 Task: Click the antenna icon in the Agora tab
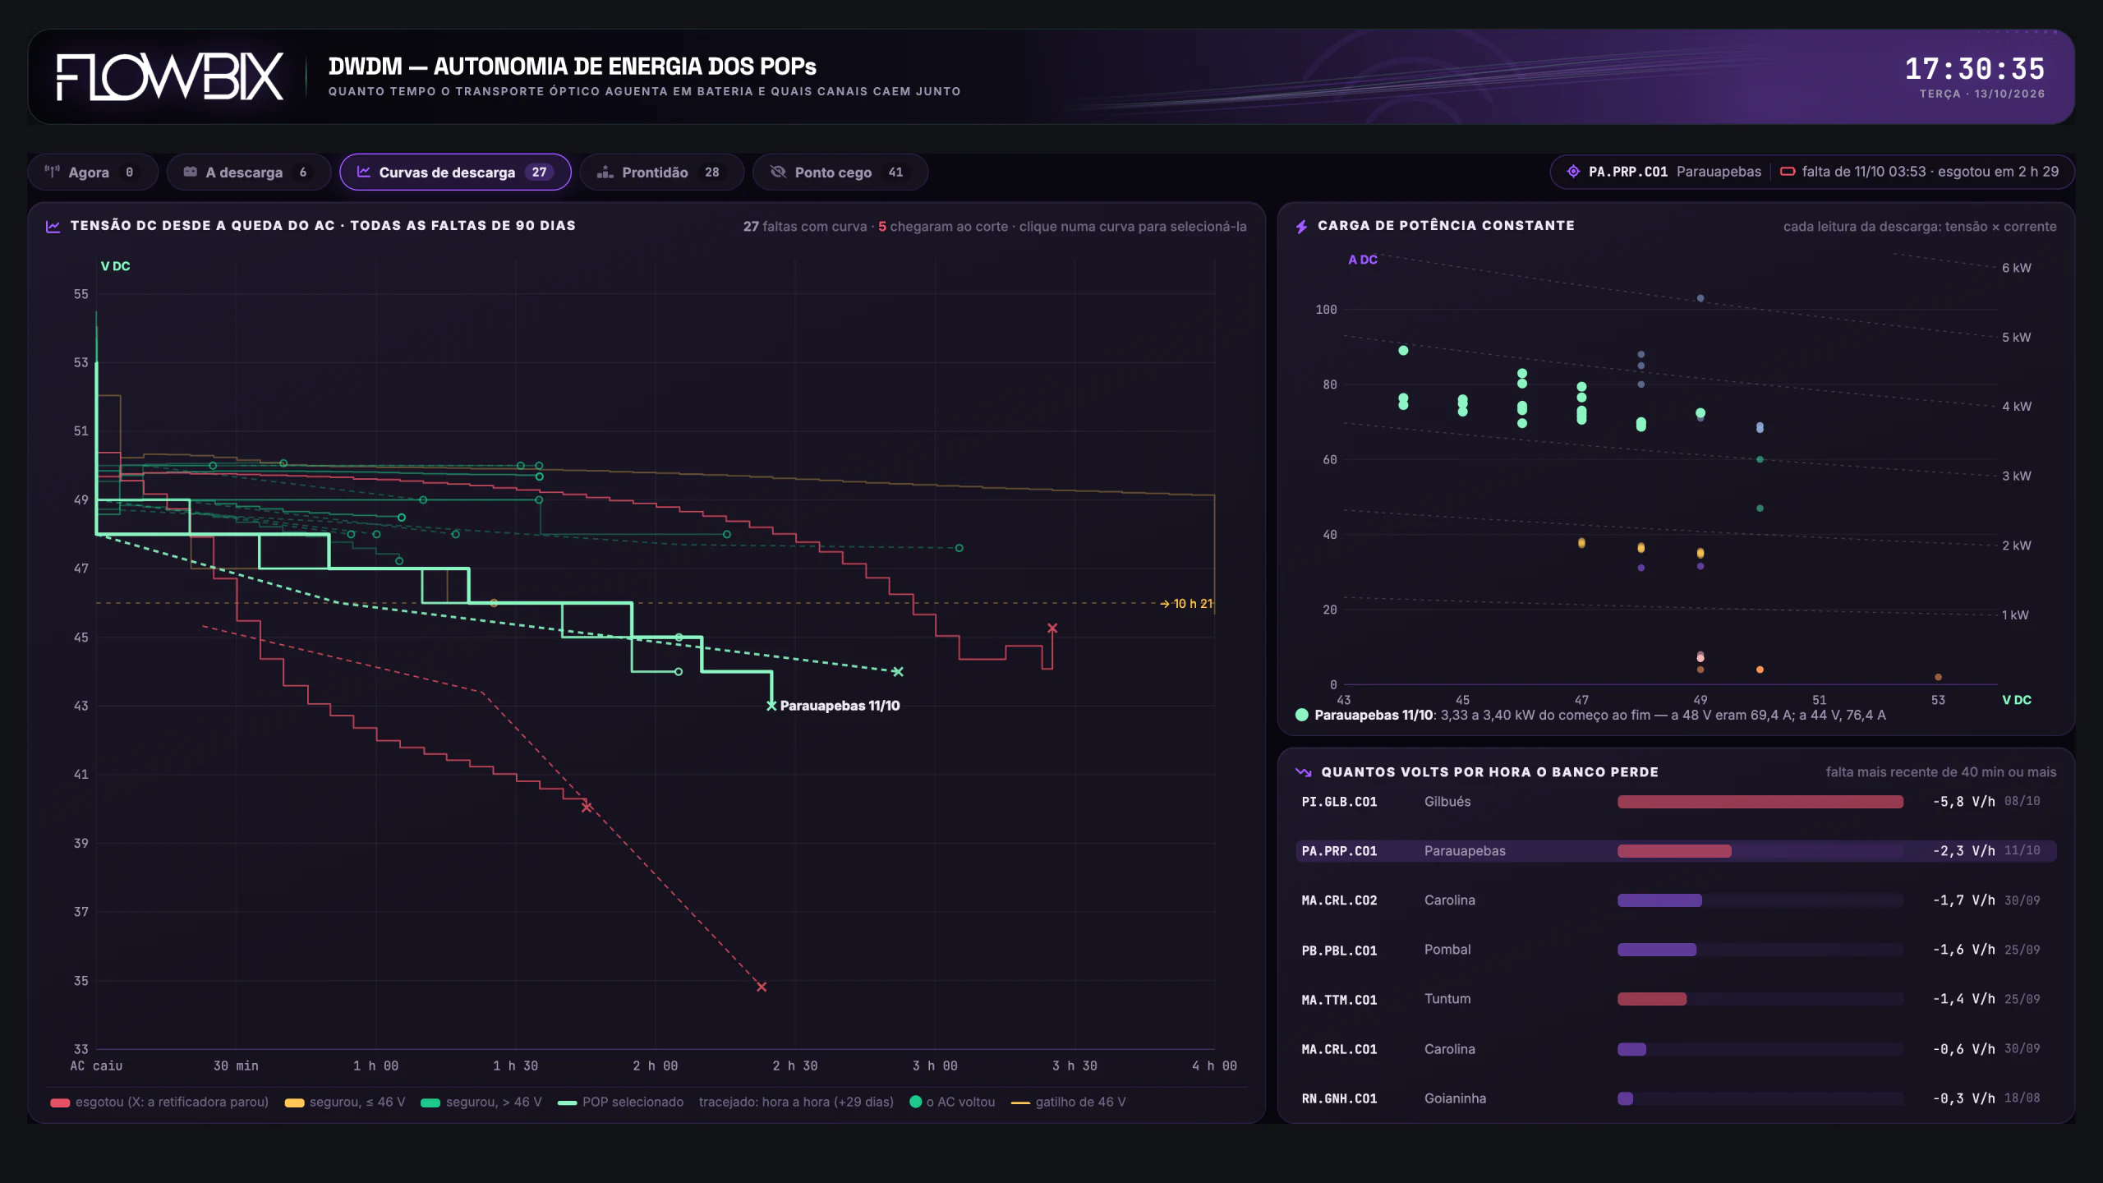[53, 172]
